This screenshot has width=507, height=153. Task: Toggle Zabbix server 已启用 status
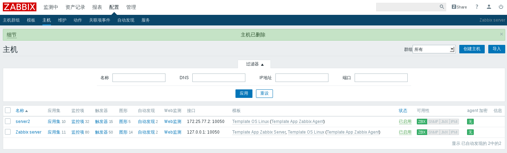(405, 132)
